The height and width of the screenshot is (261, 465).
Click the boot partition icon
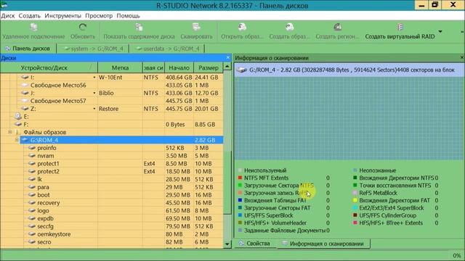point(32,195)
